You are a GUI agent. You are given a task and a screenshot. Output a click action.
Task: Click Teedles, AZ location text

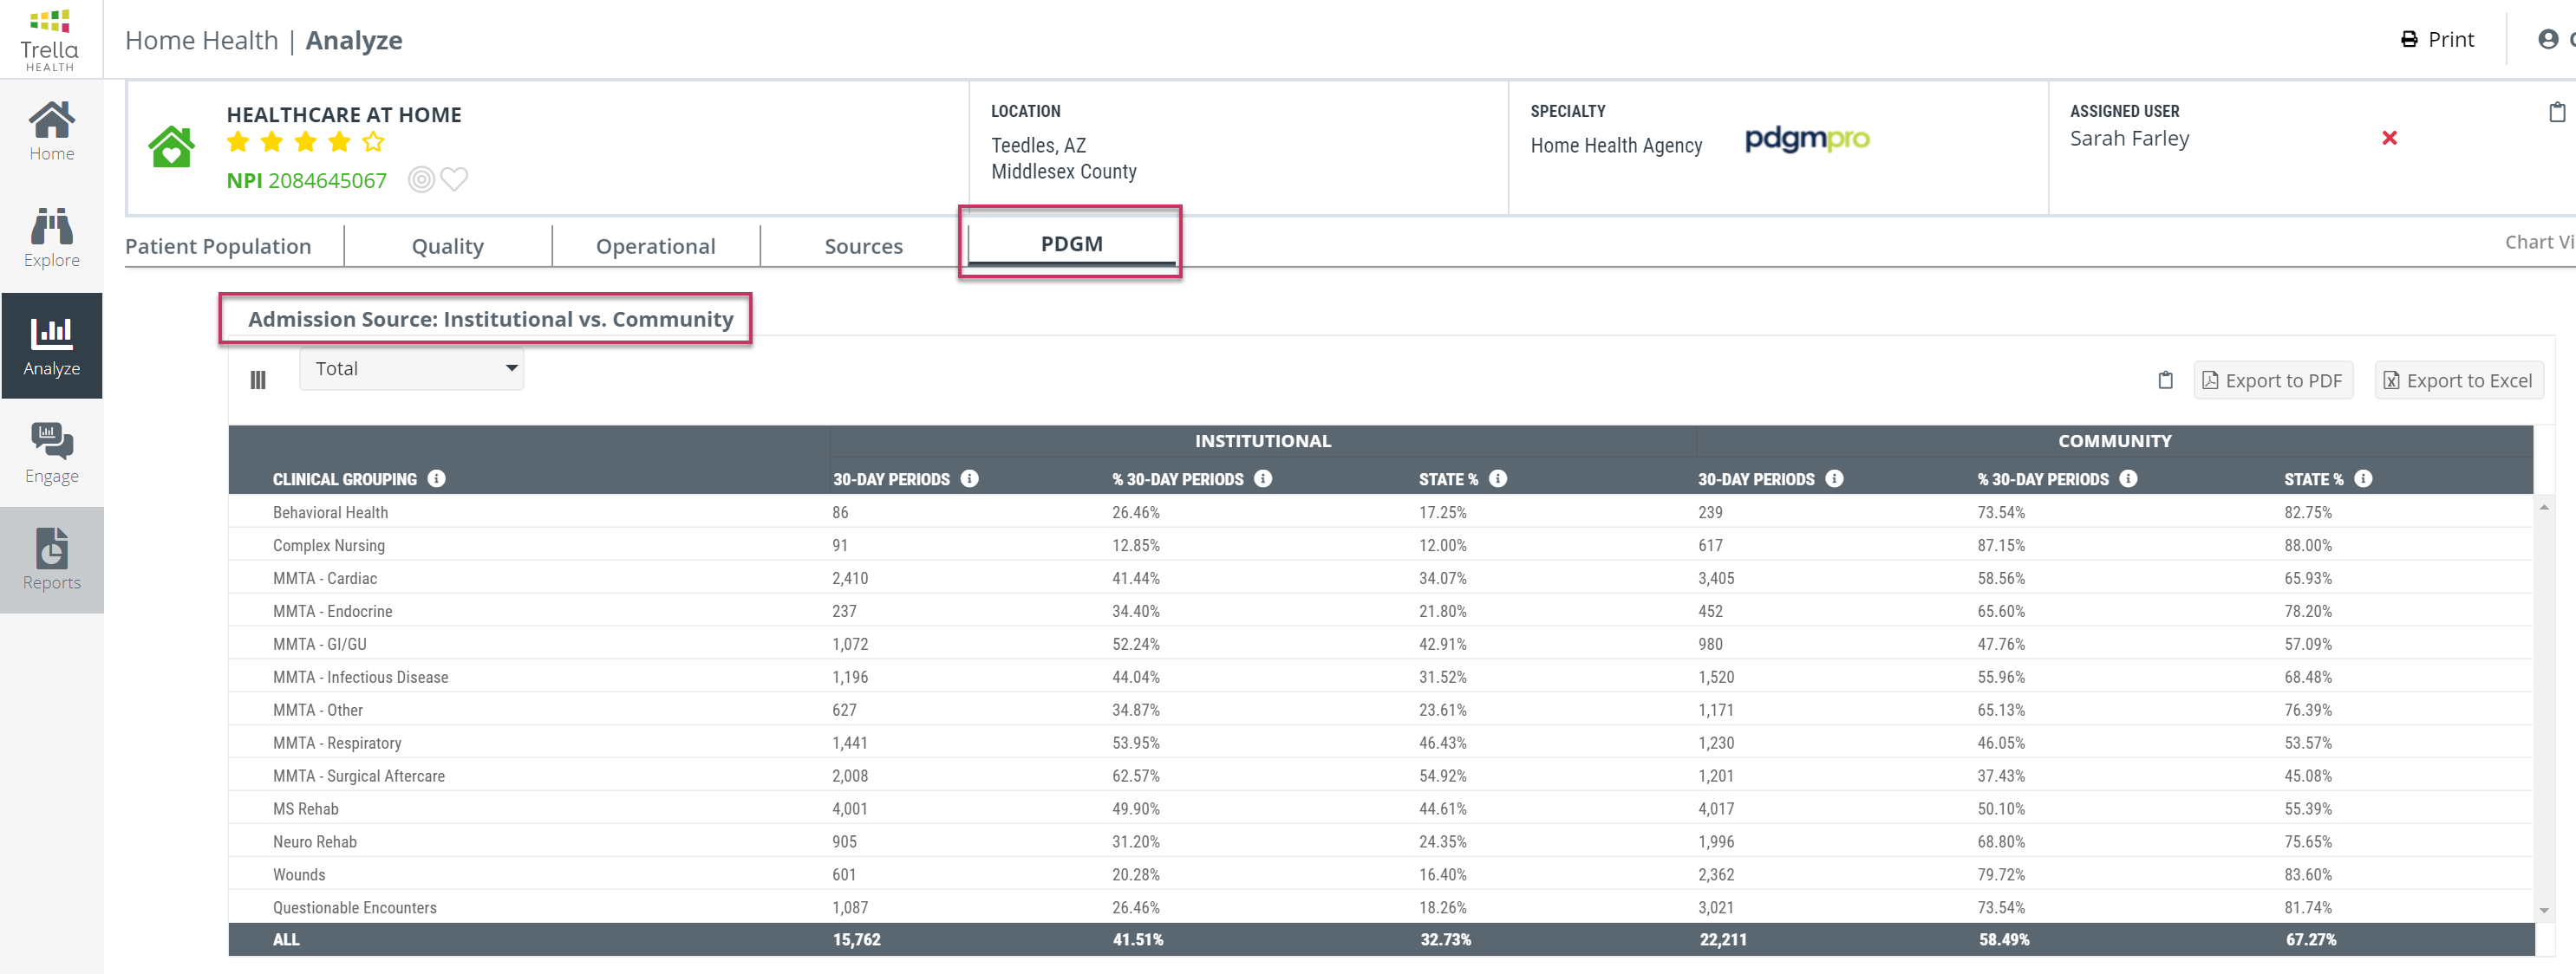coord(1038,145)
